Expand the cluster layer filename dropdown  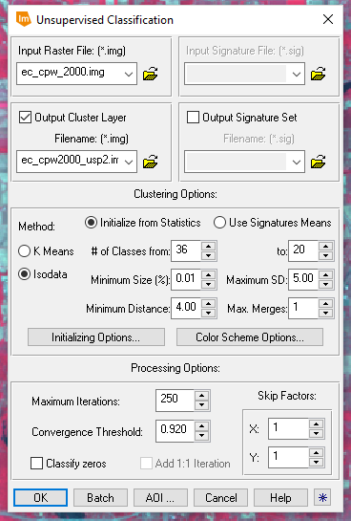tap(129, 162)
